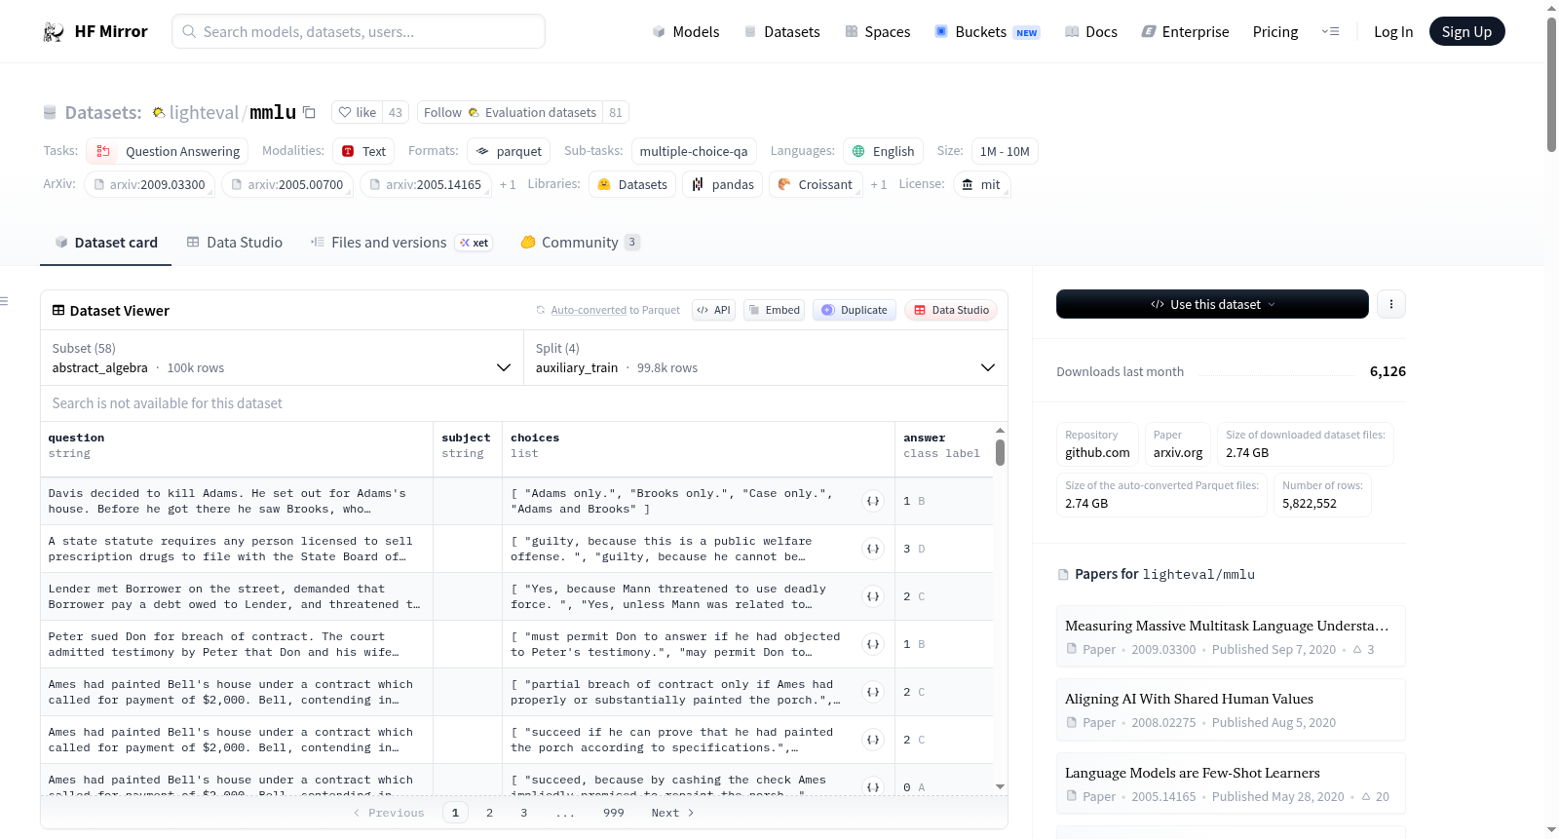Click the Text modality tag
Viewport: 1559px width, 839px height.
tap(363, 151)
